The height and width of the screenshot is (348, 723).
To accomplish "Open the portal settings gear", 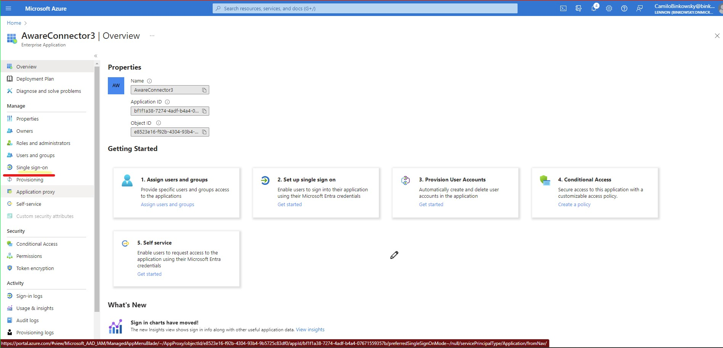I will click(609, 8).
